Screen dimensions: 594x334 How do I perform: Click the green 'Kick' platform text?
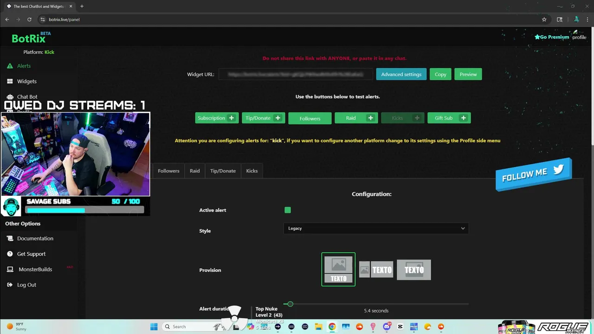coord(49,52)
